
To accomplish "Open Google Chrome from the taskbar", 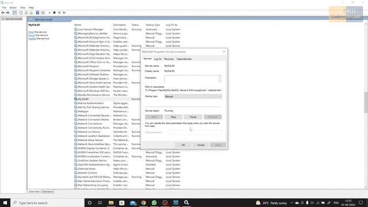I will coord(143,203).
